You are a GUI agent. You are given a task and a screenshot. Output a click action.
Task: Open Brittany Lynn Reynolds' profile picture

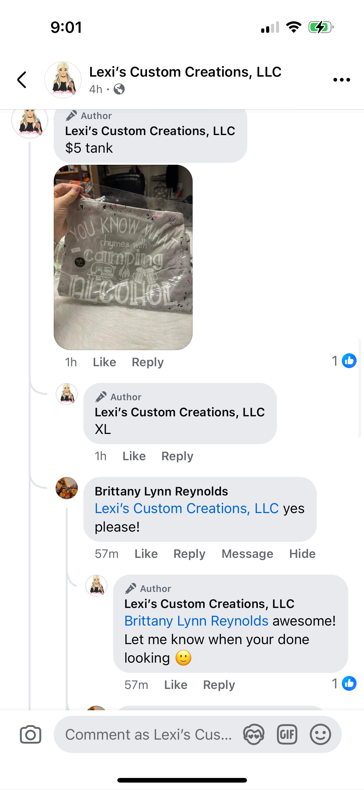pos(67,488)
